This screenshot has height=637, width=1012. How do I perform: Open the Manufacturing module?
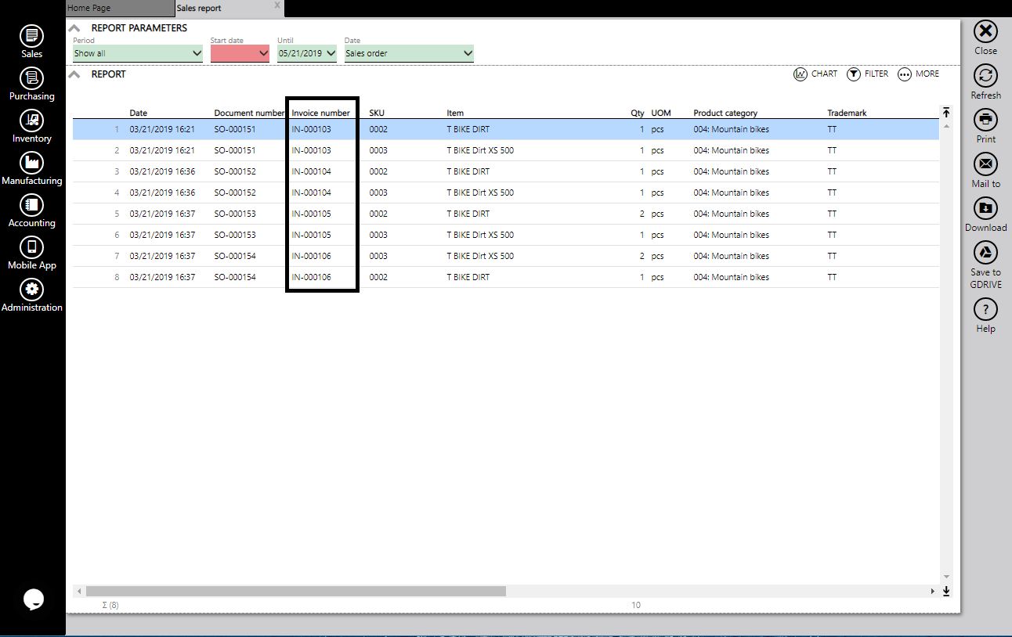[31, 166]
